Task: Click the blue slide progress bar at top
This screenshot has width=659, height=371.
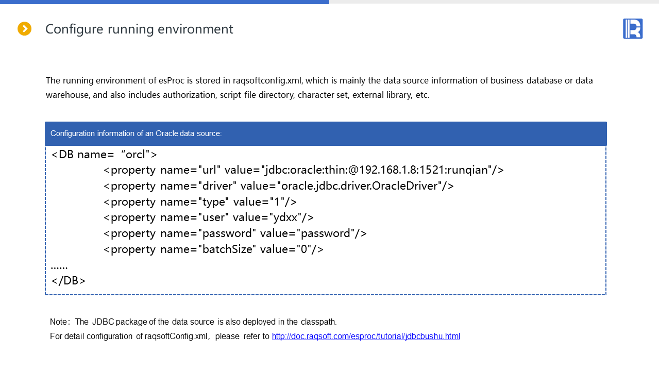Action: (164, 2)
